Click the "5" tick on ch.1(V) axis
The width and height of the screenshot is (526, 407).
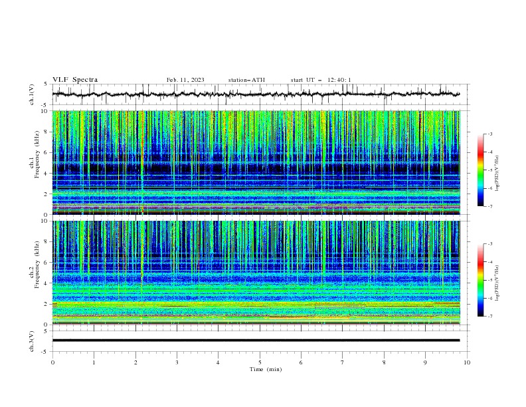point(46,84)
